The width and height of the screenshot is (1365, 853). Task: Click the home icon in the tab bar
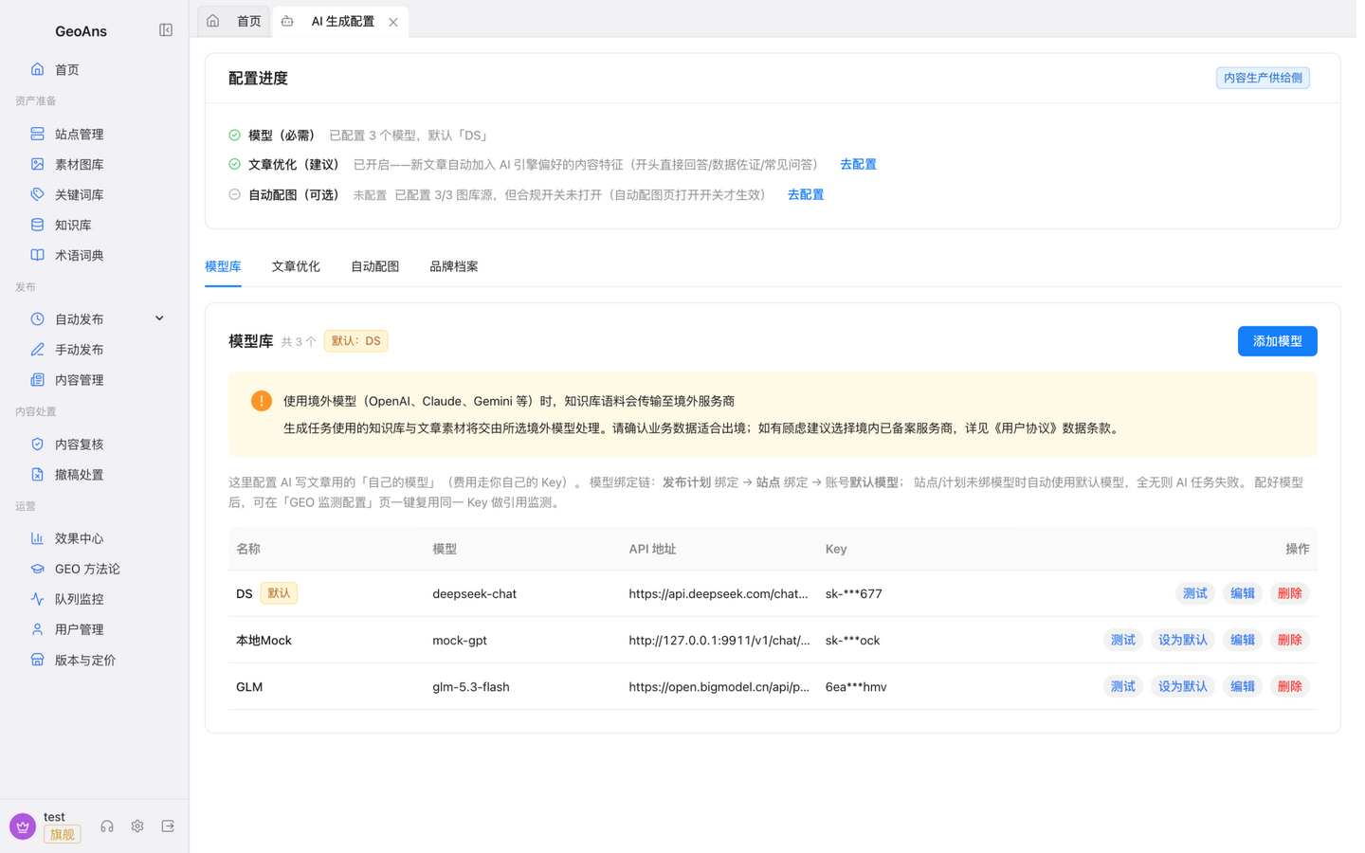click(x=213, y=21)
